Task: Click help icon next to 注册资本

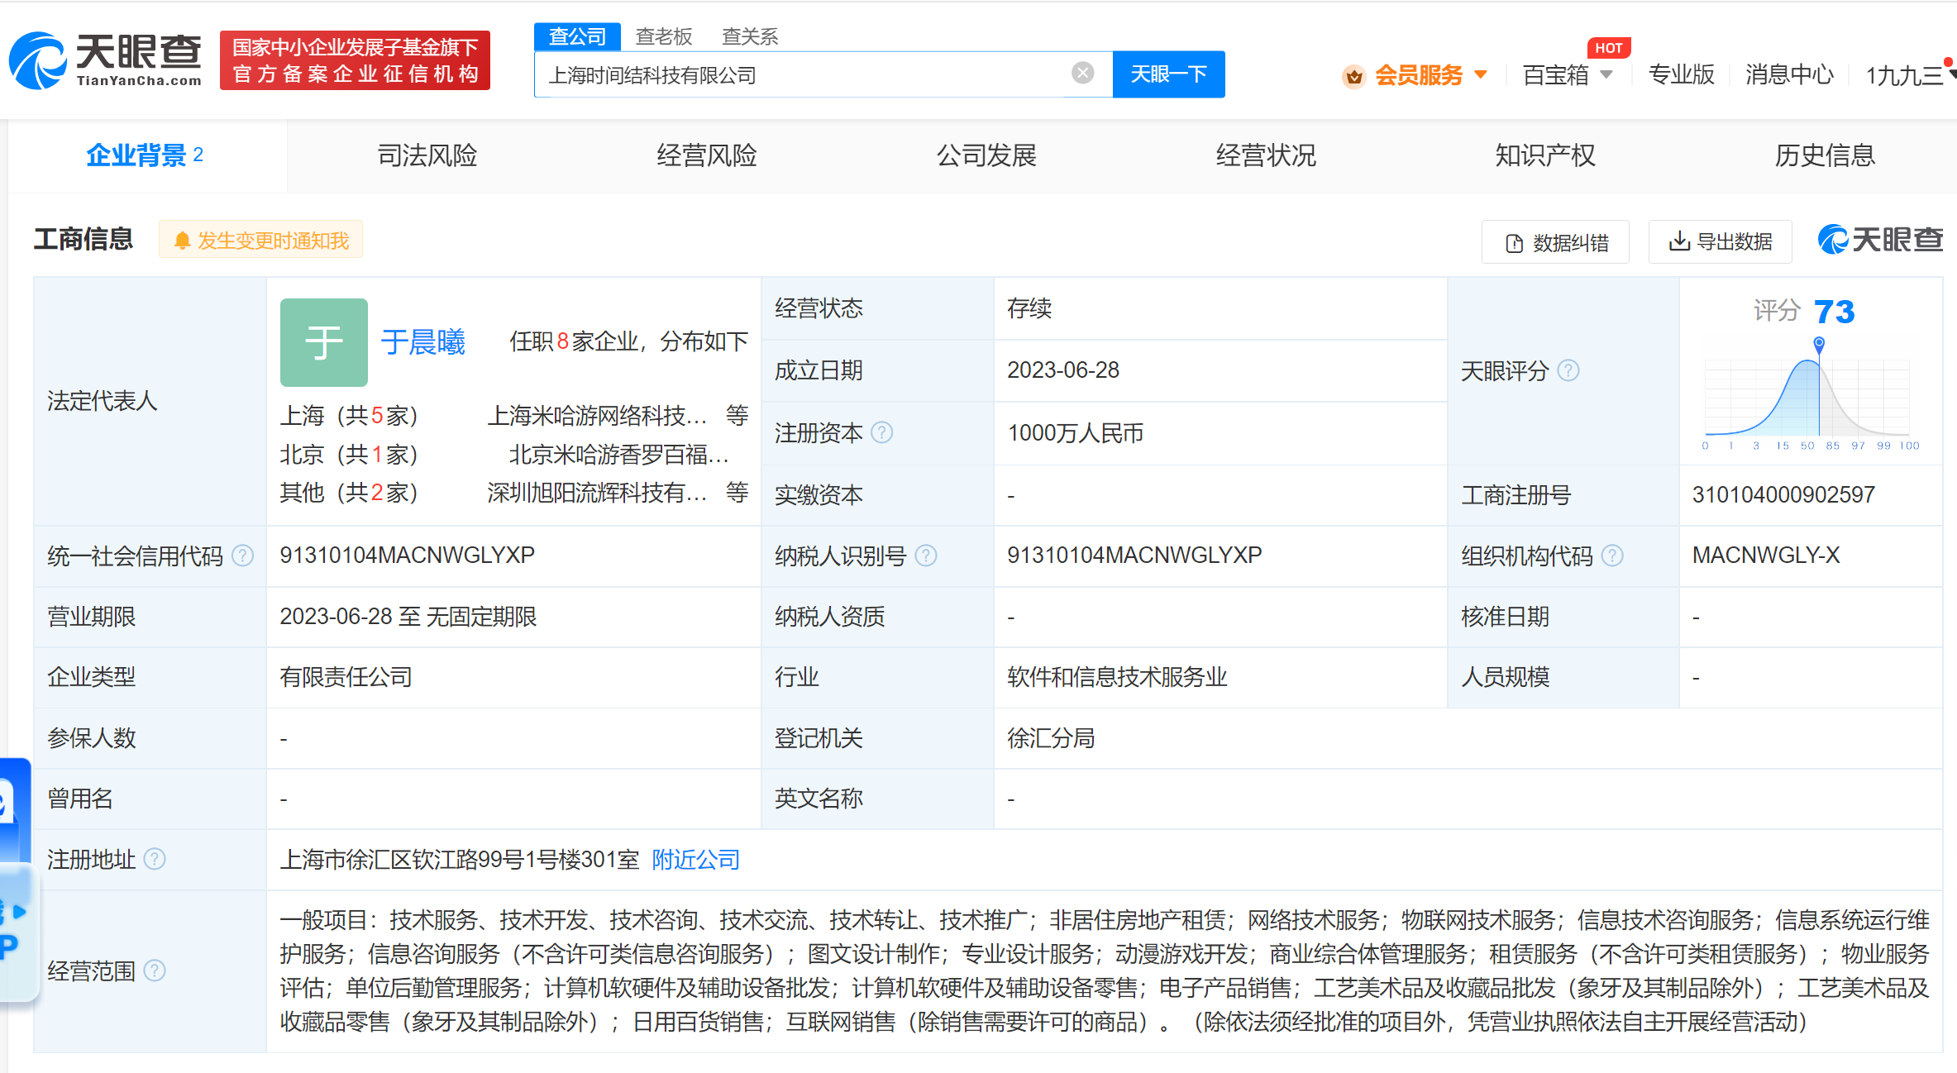Action: 882,432
